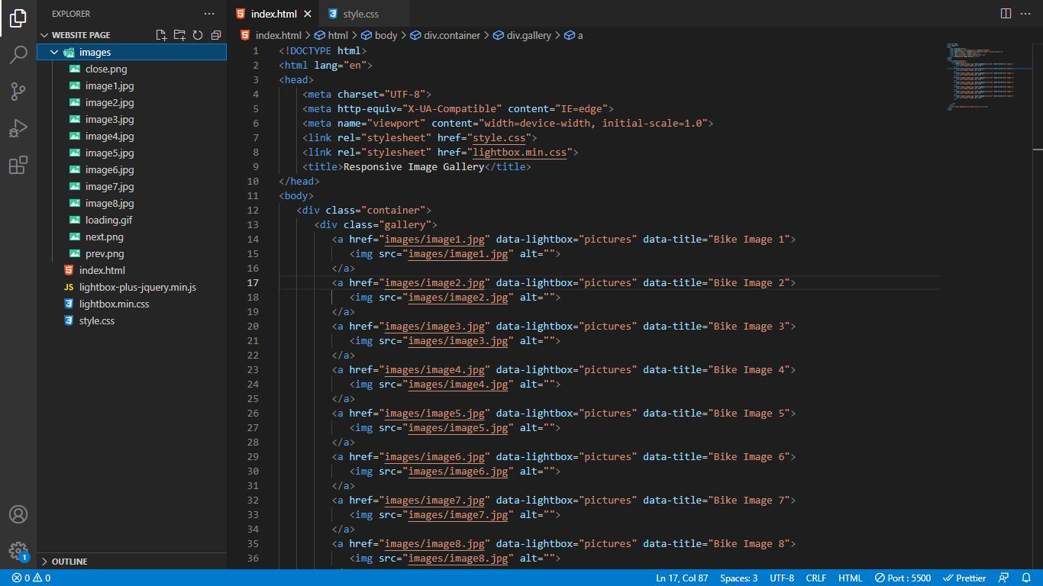Screen dimensions: 1043x586
Task: Create a new file in the explorer
Action: click(160, 34)
